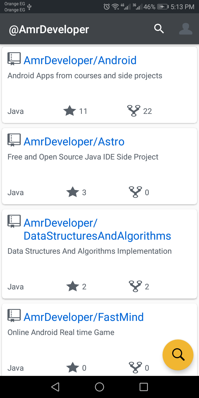
Task: Tap the fork icon on DataStructuresAndAlgorithms
Action: point(135,287)
